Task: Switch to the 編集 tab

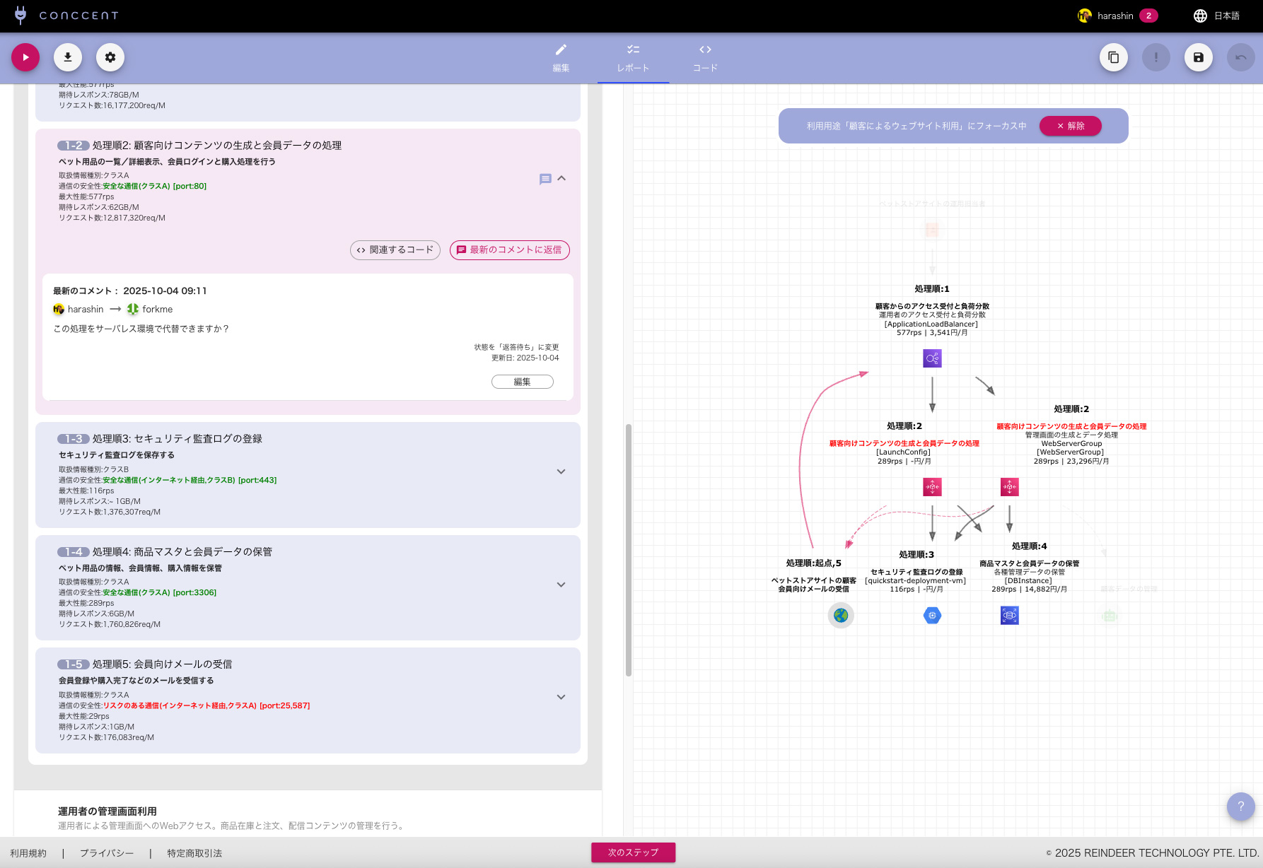Action: pyautogui.click(x=561, y=57)
